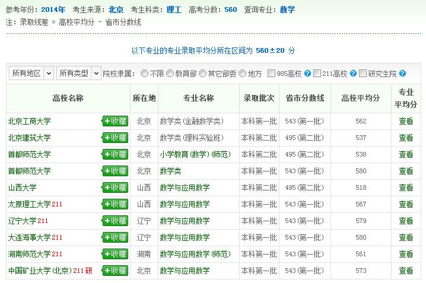Select the 不限 radio option
This screenshot has width=426, height=283.
coord(144,74)
